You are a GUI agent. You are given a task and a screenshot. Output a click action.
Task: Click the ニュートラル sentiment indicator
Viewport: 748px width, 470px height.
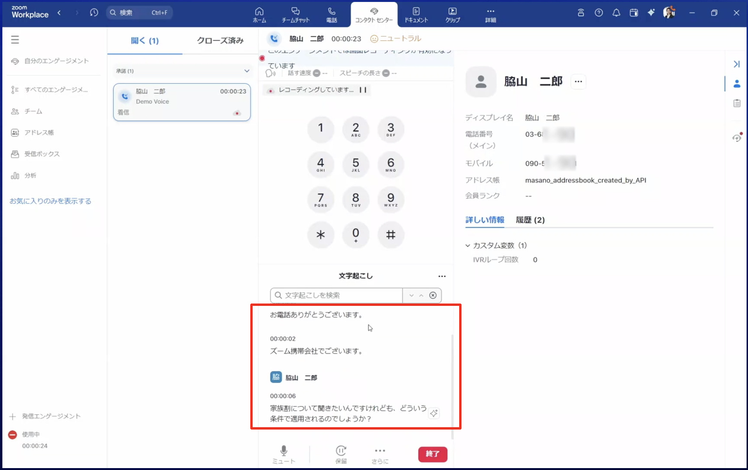(x=396, y=39)
